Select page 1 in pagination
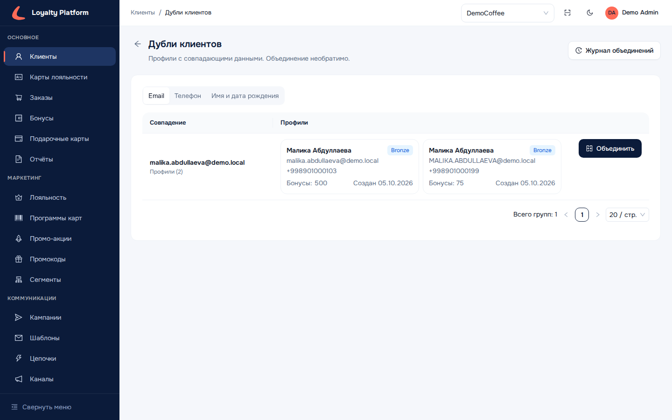This screenshot has width=672, height=420. (x=582, y=215)
